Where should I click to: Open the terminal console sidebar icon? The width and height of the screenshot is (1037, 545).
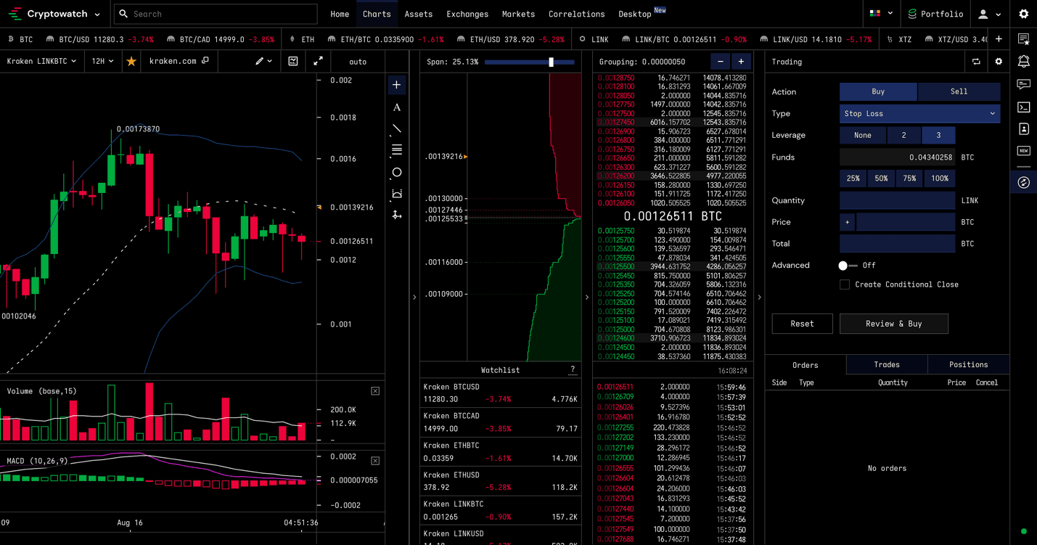click(x=1024, y=107)
